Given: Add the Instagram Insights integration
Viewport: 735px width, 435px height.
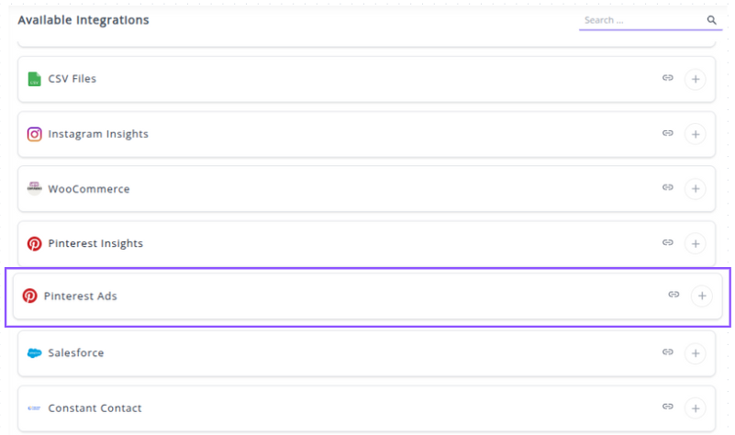Looking at the screenshot, I should click(696, 134).
